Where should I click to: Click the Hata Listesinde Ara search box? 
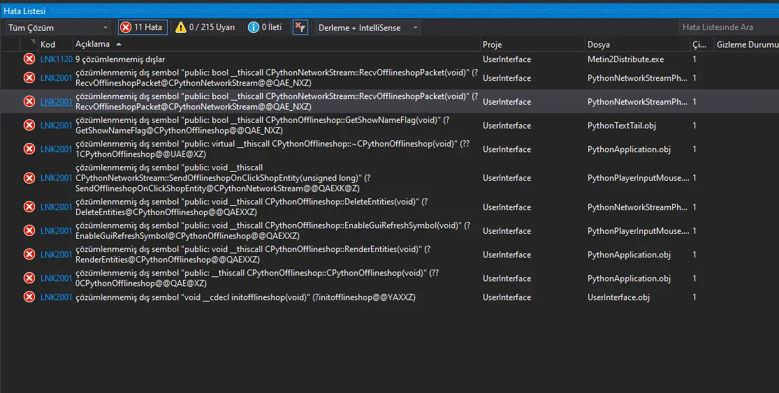point(727,27)
